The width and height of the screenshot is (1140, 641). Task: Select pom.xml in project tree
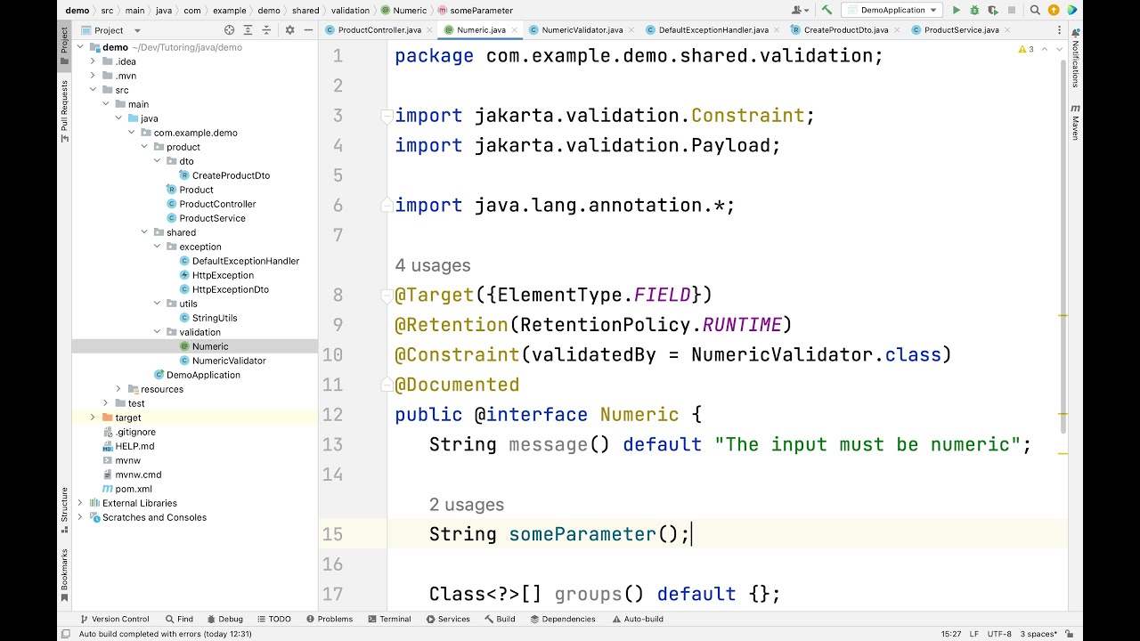[x=133, y=489]
